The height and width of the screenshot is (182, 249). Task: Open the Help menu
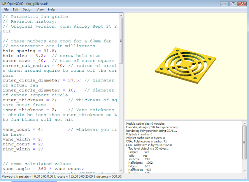pos(51,9)
